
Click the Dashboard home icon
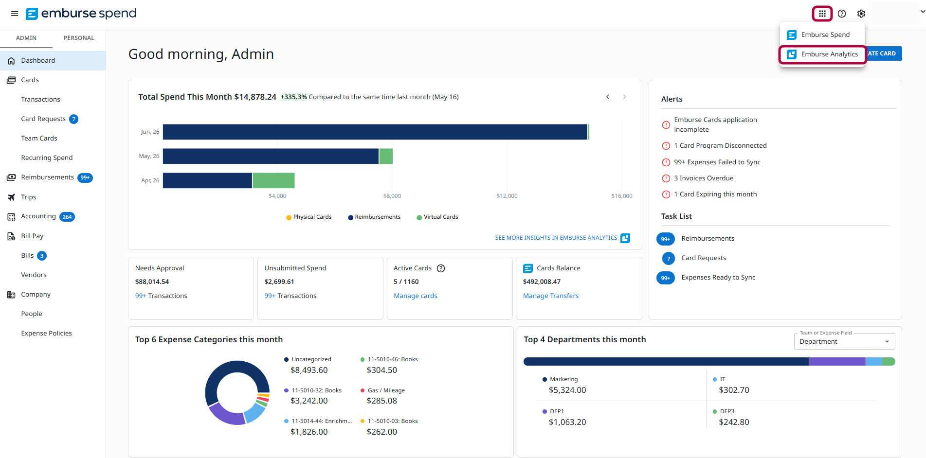(11, 61)
